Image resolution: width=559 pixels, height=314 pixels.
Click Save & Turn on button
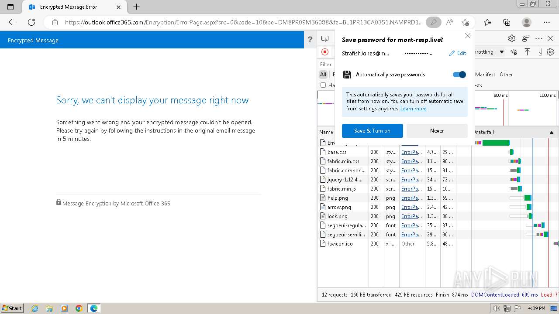(372, 131)
